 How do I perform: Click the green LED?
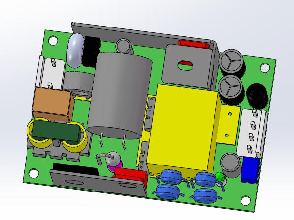220,177
